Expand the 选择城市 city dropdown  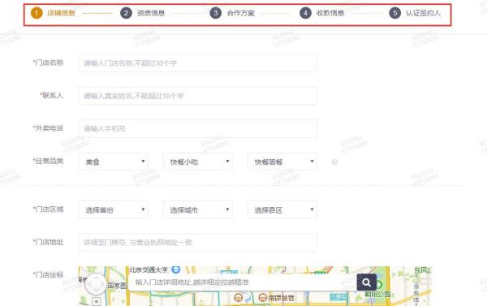[x=198, y=209]
